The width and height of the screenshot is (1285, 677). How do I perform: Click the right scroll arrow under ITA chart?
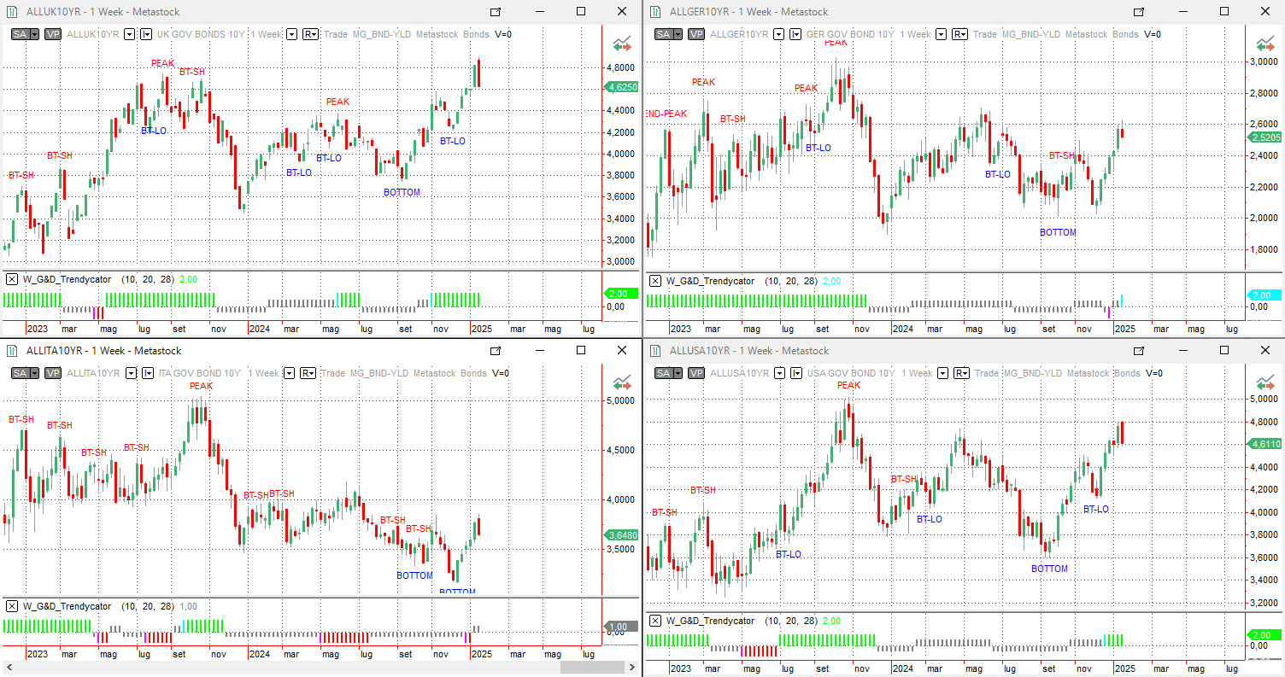633,667
